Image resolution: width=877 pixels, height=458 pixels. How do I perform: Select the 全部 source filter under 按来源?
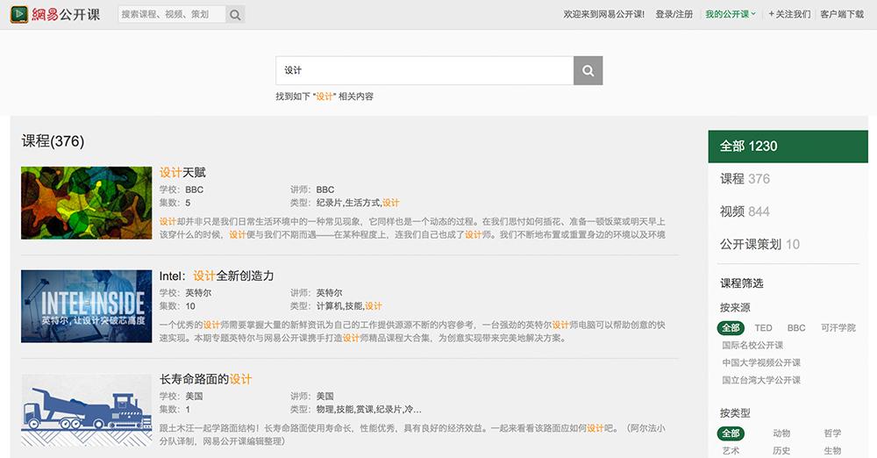coord(731,328)
